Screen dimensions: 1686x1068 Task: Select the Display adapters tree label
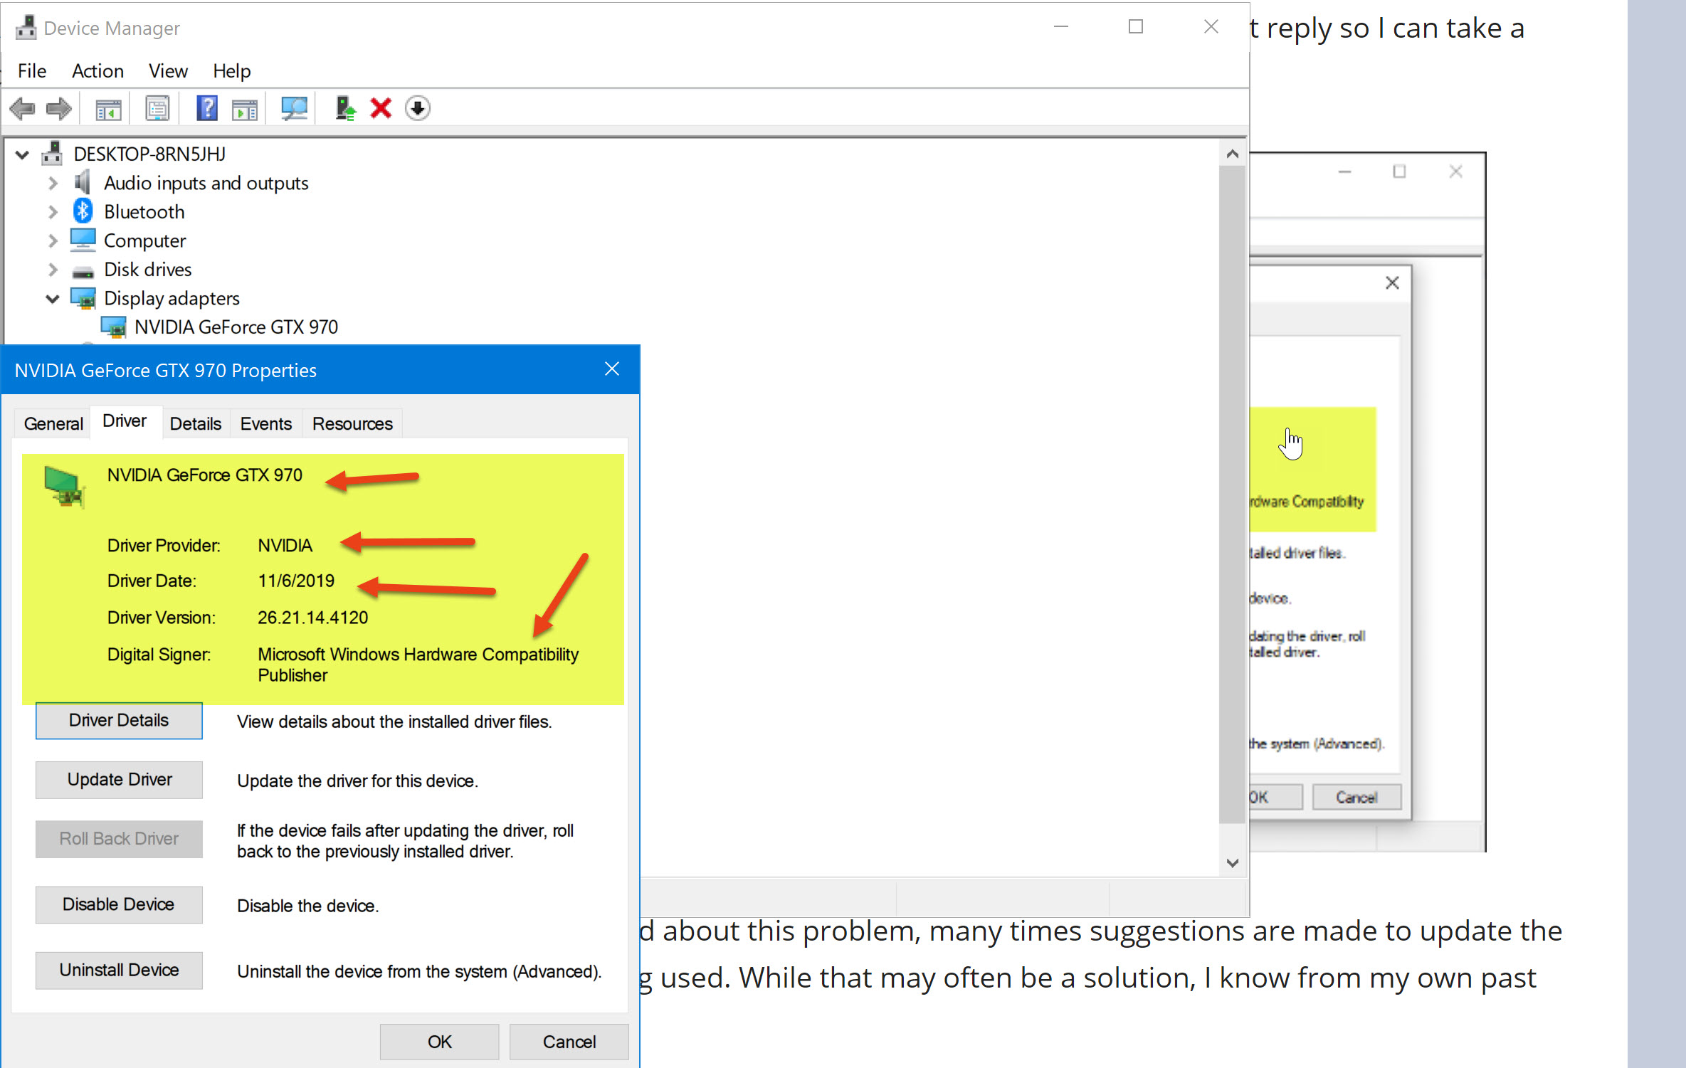172,299
